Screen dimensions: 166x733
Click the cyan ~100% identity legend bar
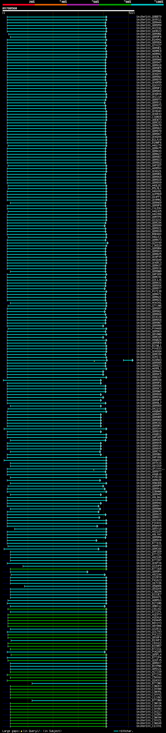pos(147,5)
